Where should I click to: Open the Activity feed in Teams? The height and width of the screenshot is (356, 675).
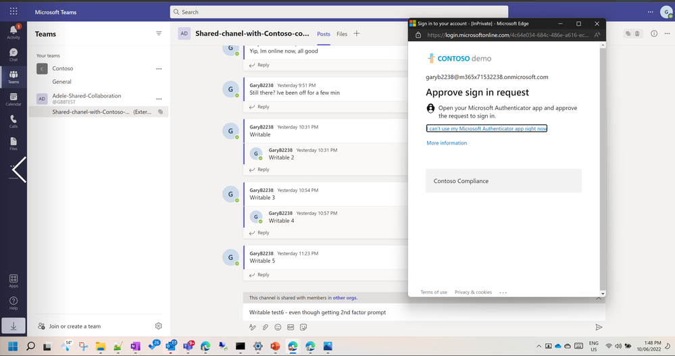point(14,32)
